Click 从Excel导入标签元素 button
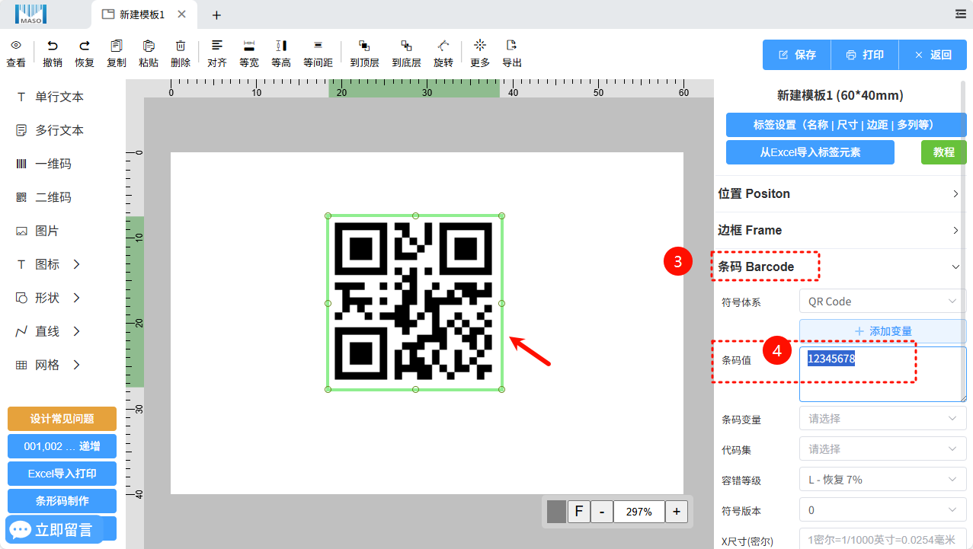Image resolution: width=973 pixels, height=549 pixels. point(810,152)
